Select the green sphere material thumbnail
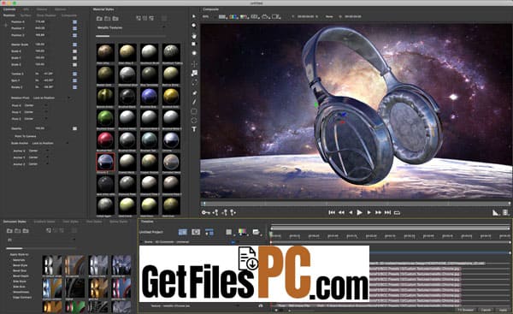Image resolution: width=513 pixels, height=314 pixels. (105, 118)
